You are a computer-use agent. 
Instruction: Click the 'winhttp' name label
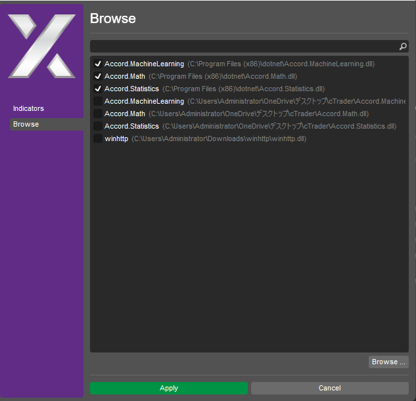(116, 138)
